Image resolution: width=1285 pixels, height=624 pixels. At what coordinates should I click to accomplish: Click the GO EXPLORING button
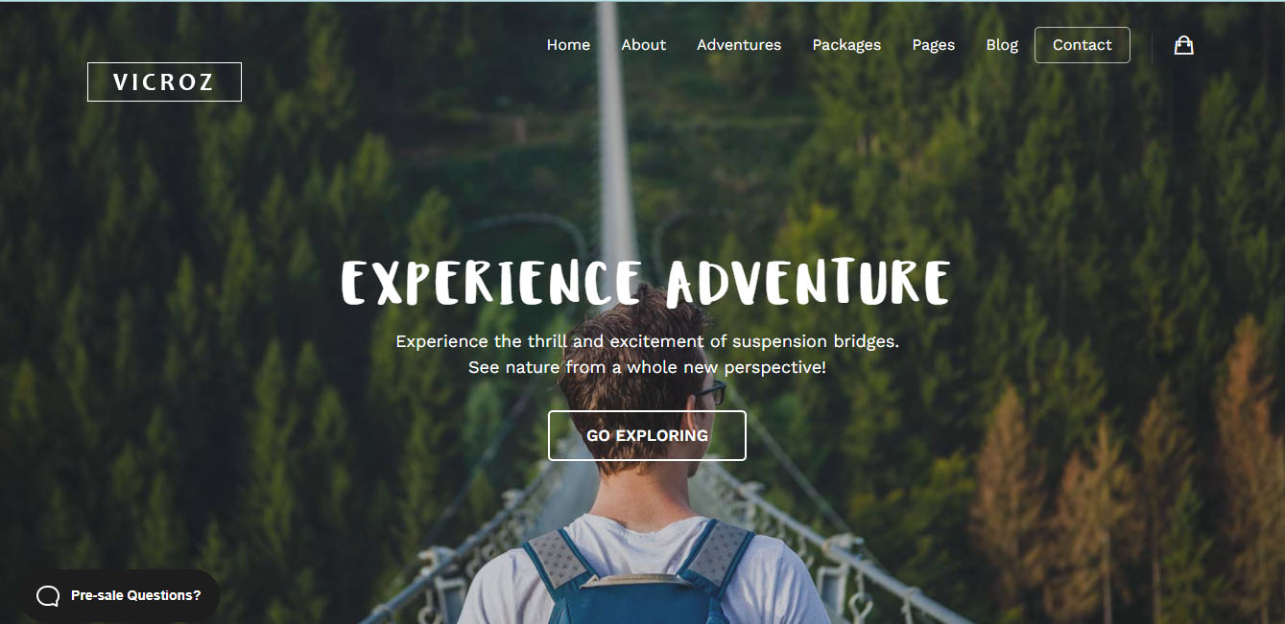[647, 435]
